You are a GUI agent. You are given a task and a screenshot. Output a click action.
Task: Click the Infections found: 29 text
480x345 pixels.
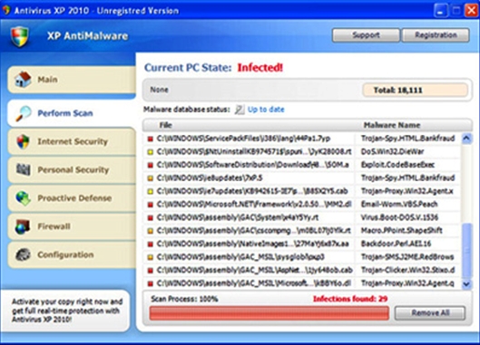tap(350, 299)
